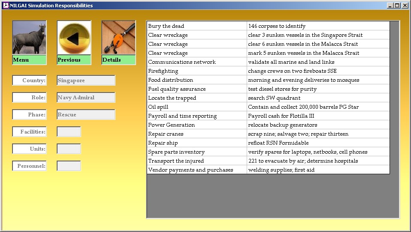Select the refloat RSN Formidable cell
The width and height of the screenshot is (411, 232).
[x=318, y=143]
